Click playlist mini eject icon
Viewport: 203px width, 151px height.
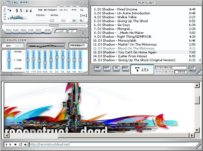click(x=172, y=72)
